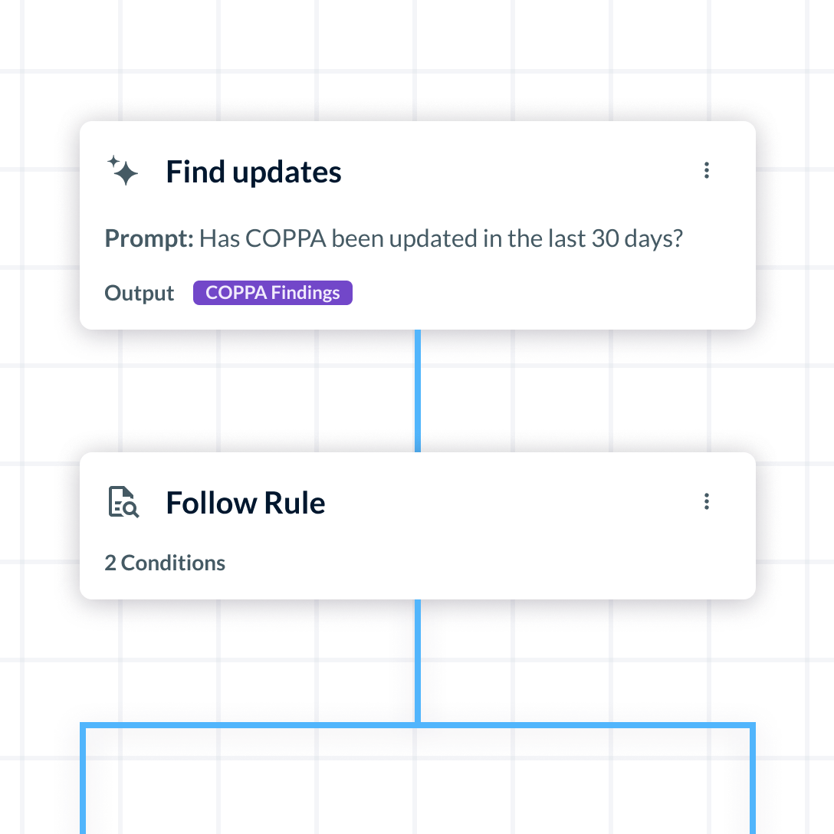Open the three-dot menu on Follow Rule node

pyautogui.click(x=706, y=501)
